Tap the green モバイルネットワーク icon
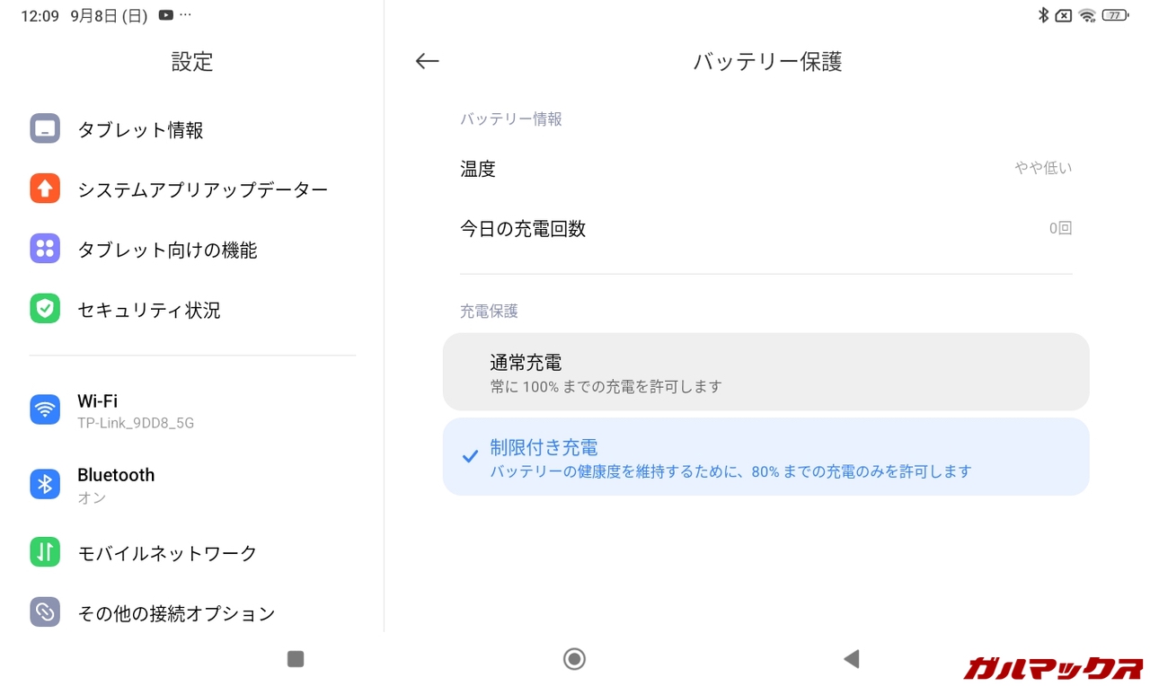The image size is (1150, 686). coord(45,552)
